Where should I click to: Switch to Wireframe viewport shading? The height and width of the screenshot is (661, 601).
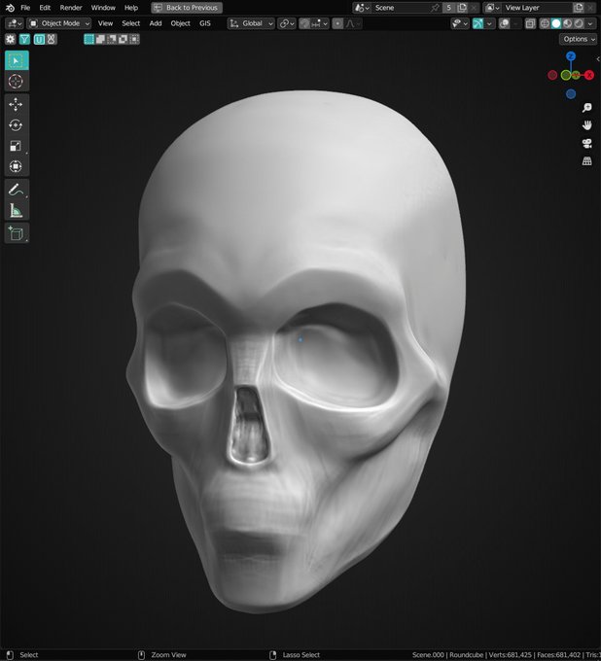point(545,23)
